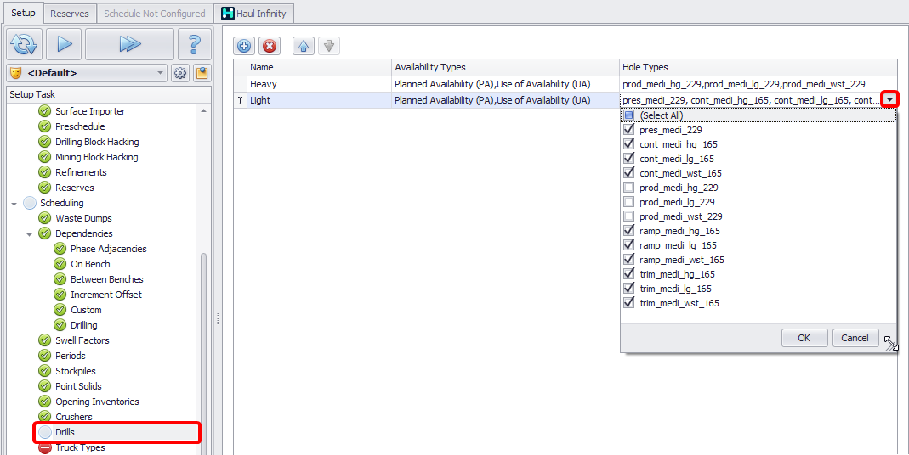
Task: Click the Waste Dumps status checkmark
Action: (x=44, y=218)
